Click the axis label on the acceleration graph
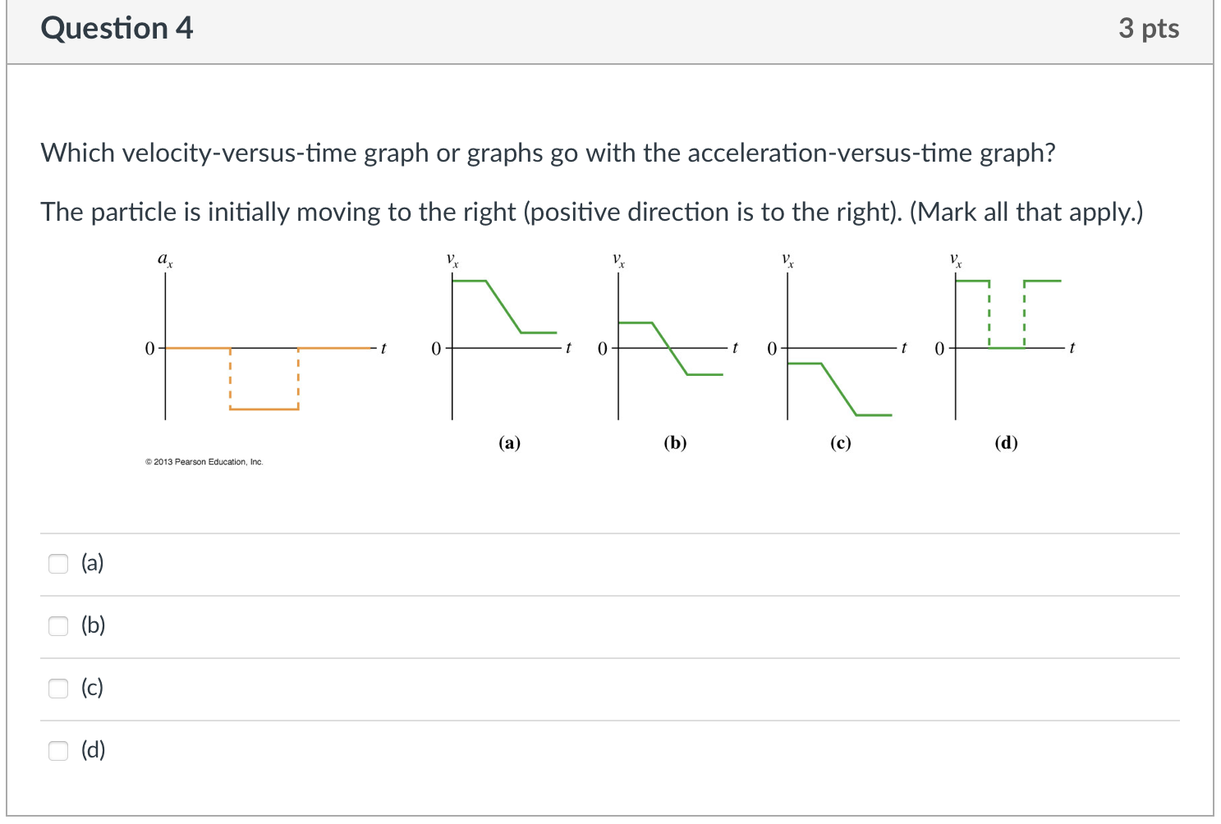1221x824 pixels. click(164, 259)
